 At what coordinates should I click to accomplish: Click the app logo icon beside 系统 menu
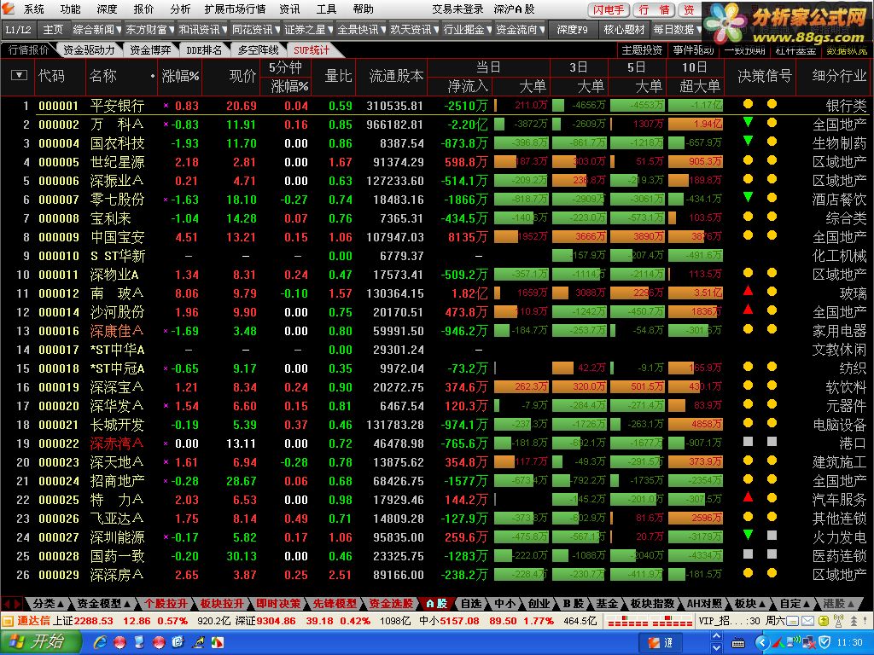(x=8, y=9)
